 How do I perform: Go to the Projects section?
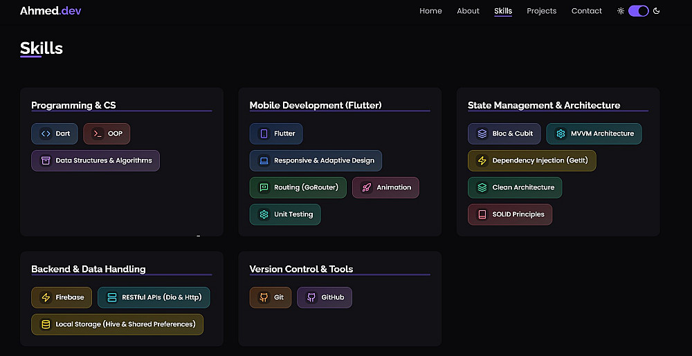[x=541, y=11]
